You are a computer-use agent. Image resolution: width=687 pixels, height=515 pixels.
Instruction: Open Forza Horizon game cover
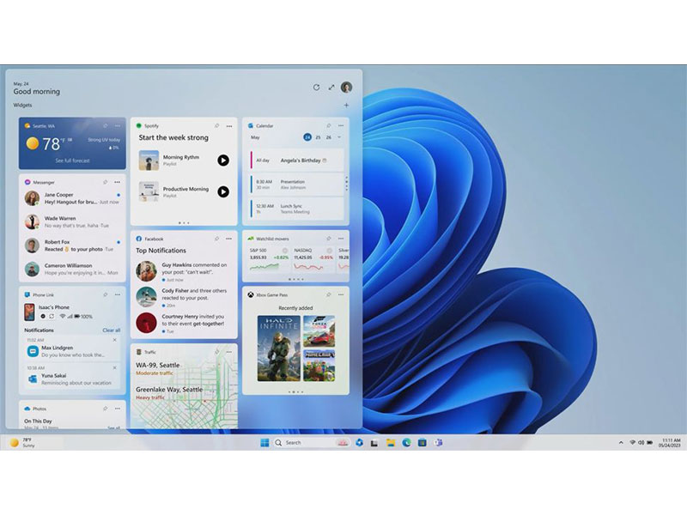319,331
